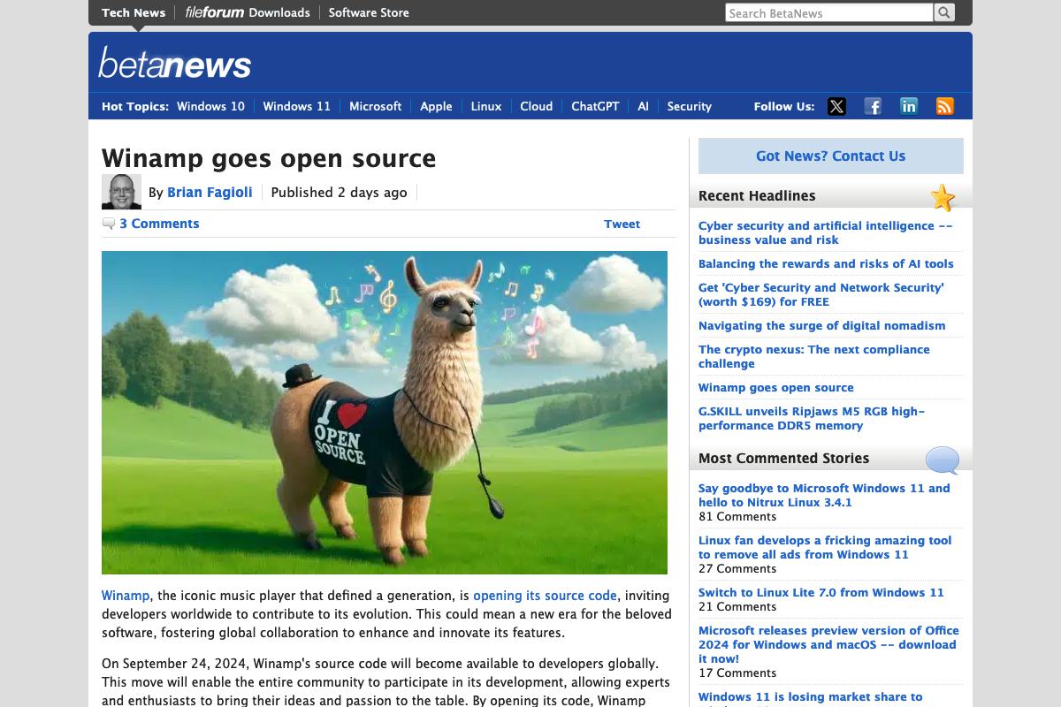
Task: Click the '21 Comments' count text
Action: click(737, 606)
